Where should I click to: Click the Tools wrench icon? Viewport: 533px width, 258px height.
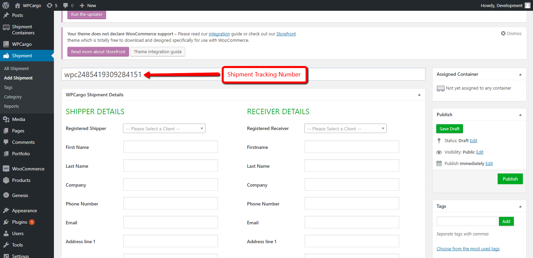pyautogui.click(x=6, y=245)
